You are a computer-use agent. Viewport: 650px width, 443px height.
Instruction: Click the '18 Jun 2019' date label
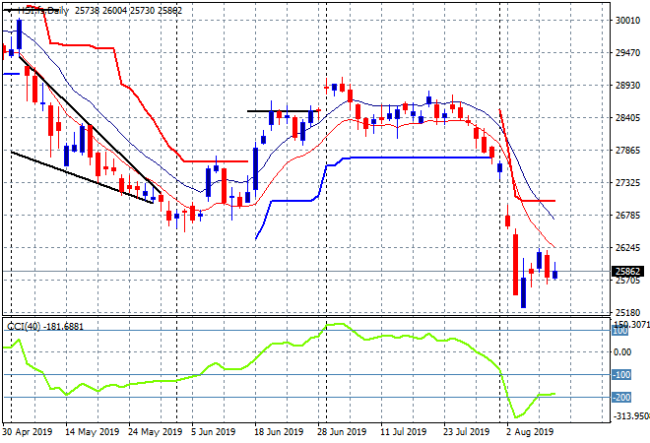[279, 432]
